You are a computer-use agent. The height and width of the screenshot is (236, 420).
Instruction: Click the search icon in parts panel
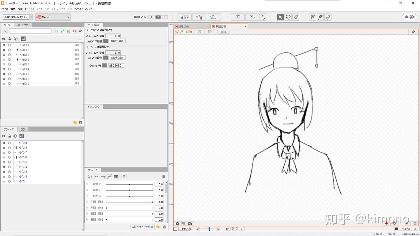point(5,31)
